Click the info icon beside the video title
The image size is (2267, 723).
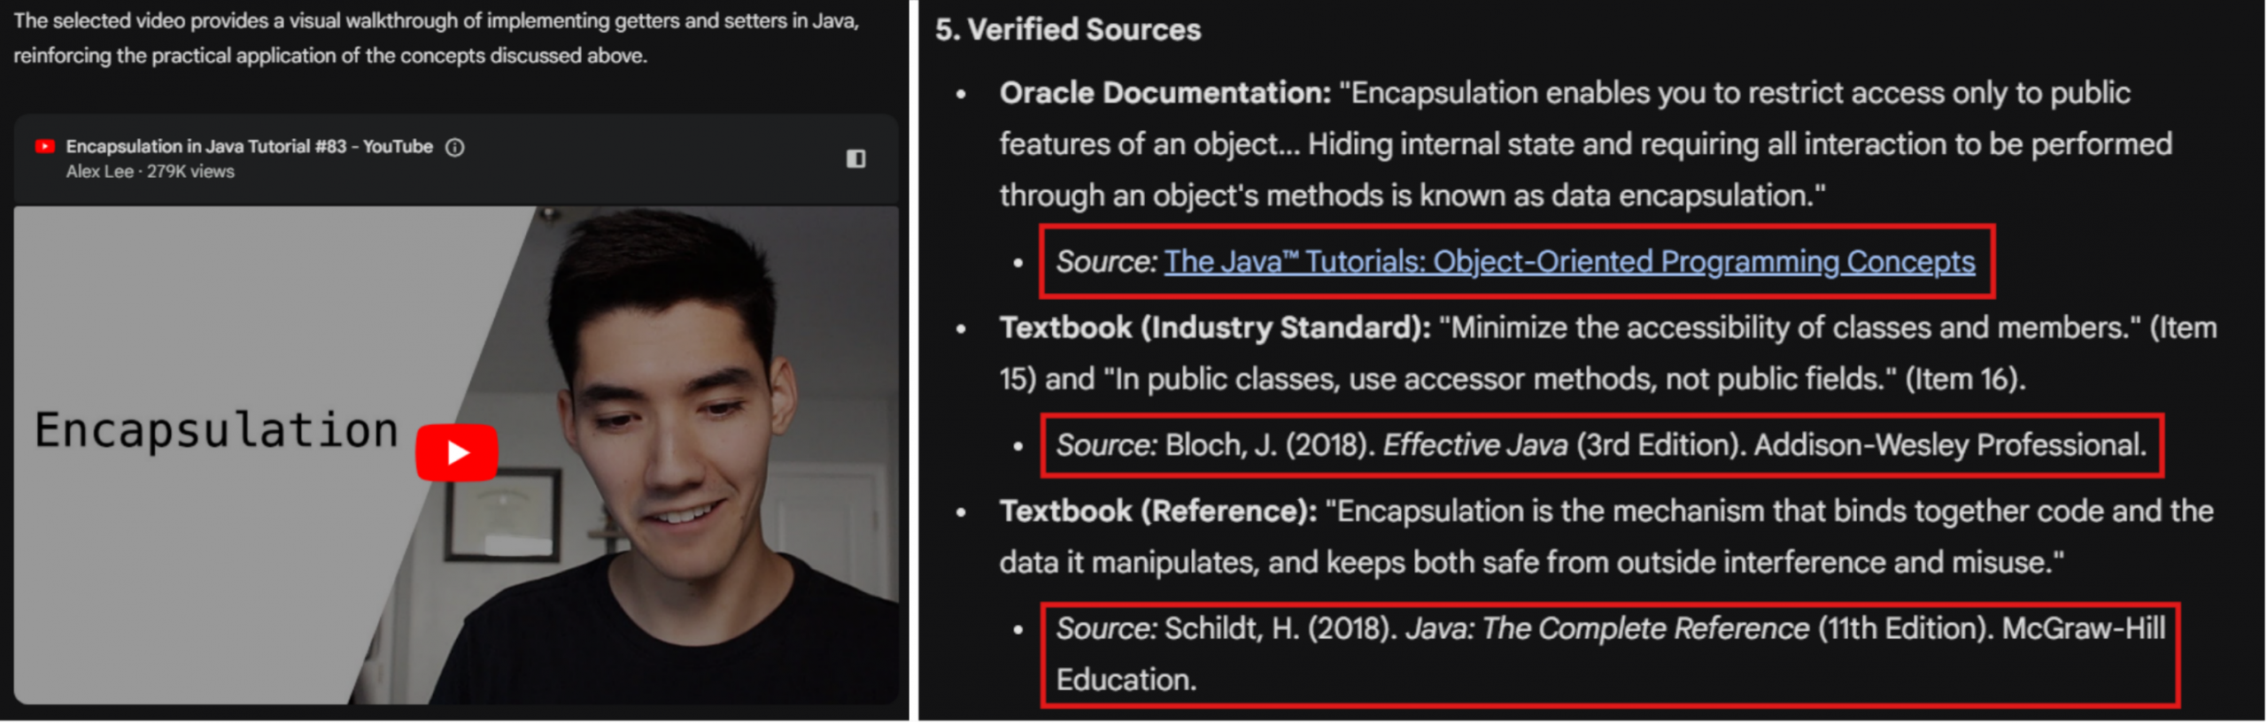point(454,148)
